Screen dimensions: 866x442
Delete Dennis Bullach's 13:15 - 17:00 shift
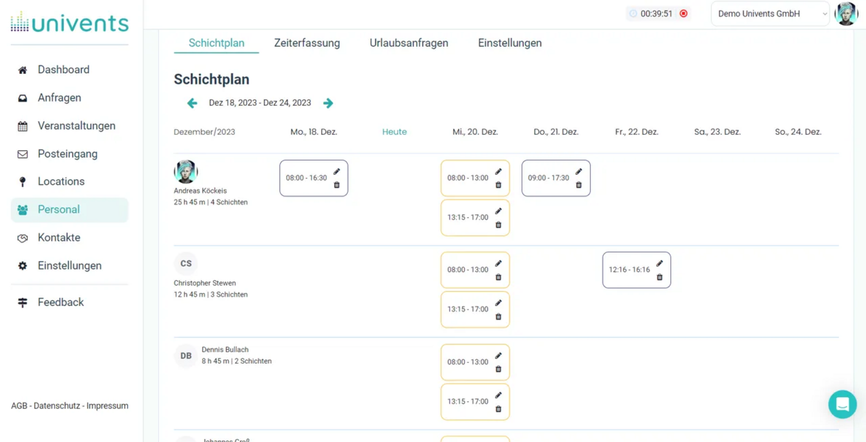(498, 409)
